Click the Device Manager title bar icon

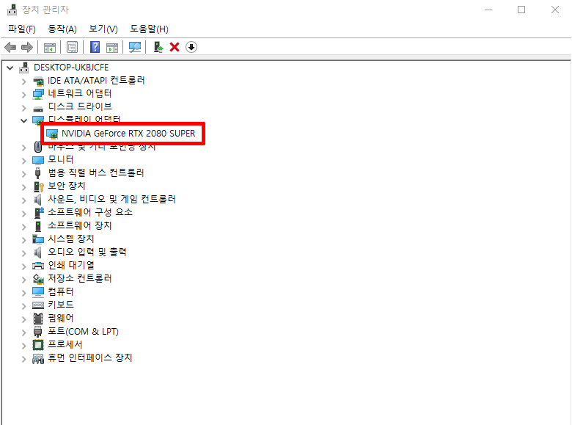tap(12, 10)
